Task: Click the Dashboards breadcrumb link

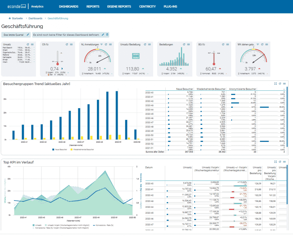Action: coord(35,18)
